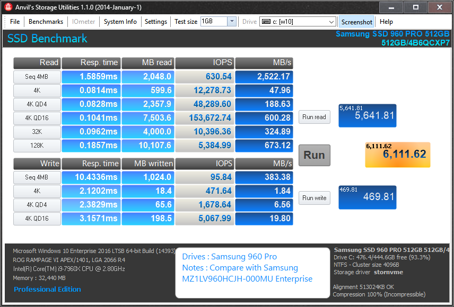Click the Intel Core i9-7960X CPU line
The image size is (454, 307).
[x=69, y=269]
